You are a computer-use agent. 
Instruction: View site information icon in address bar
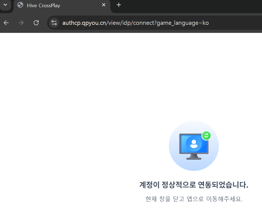[x=54, y=23]
